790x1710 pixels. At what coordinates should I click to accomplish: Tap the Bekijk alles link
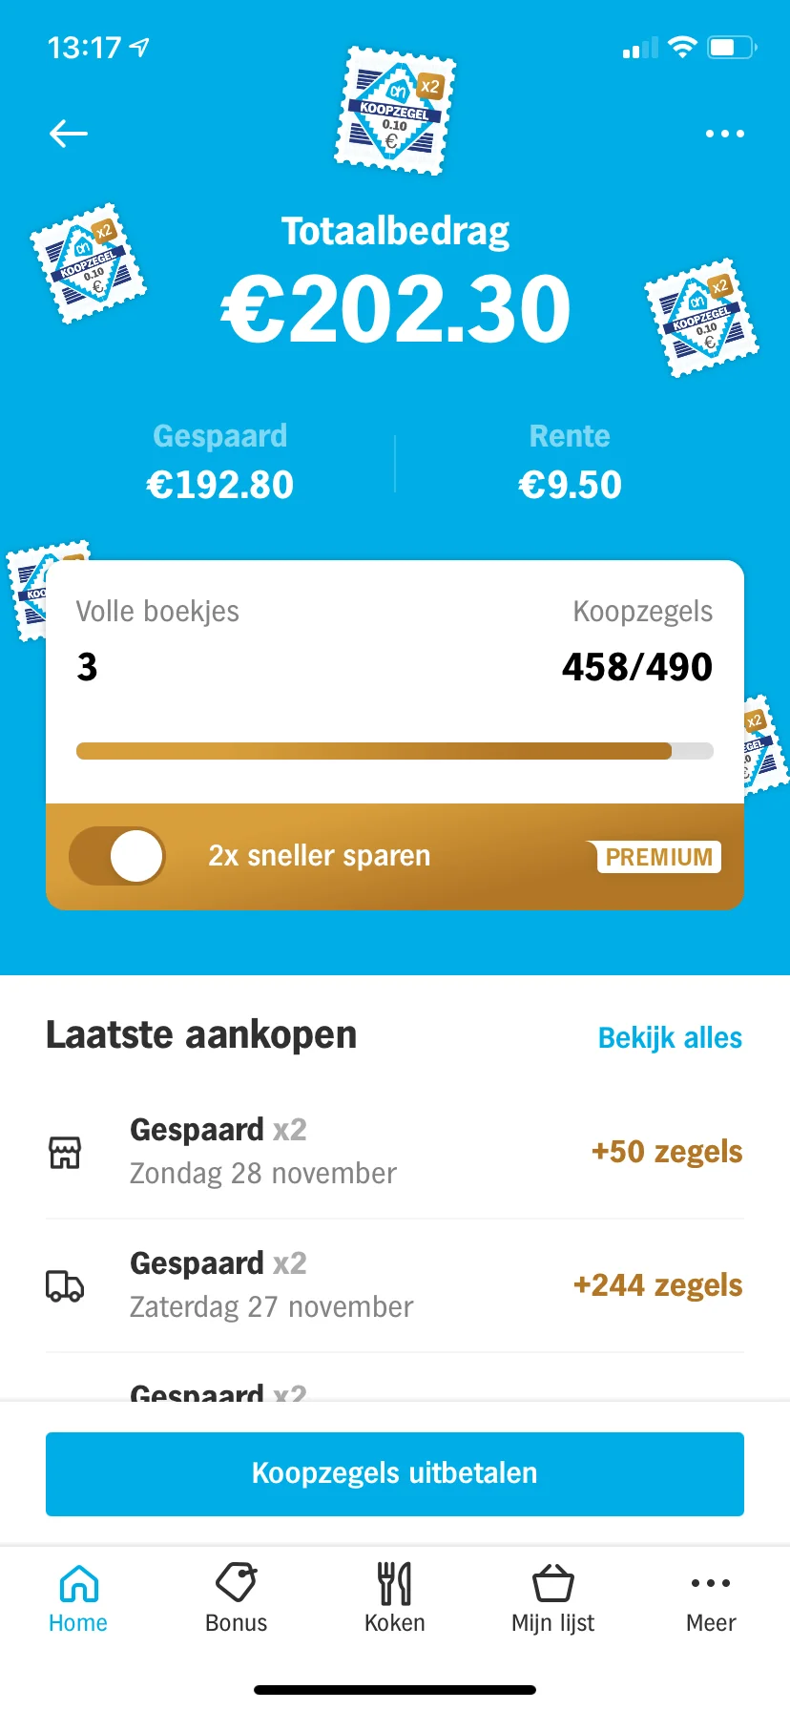point(670,1037)
